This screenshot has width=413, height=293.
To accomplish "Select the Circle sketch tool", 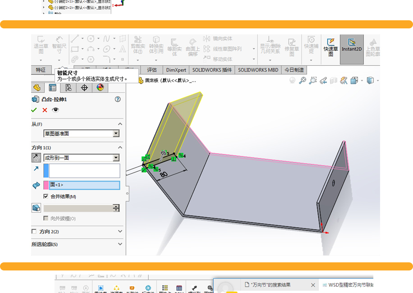I will [x=91, y=39].
